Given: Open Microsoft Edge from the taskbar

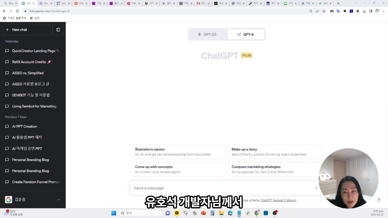Looking at the screenshot, I should tap(230, 213).
